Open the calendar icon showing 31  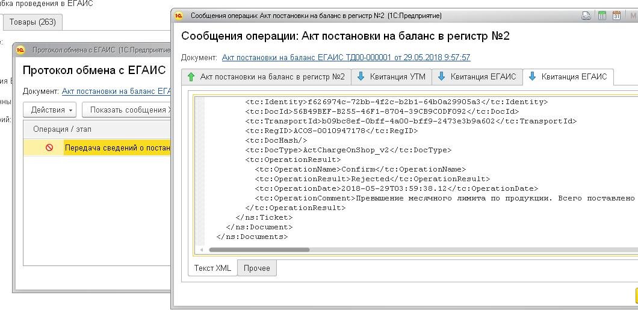point(616,16)
